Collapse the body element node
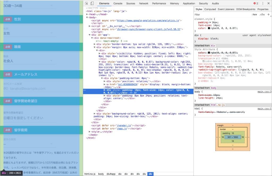The image size is (272, 176). 87,17
